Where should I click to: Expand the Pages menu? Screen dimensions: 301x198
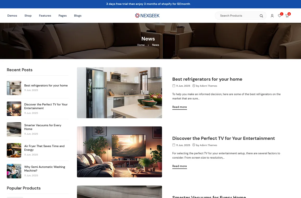click(62, 16)
